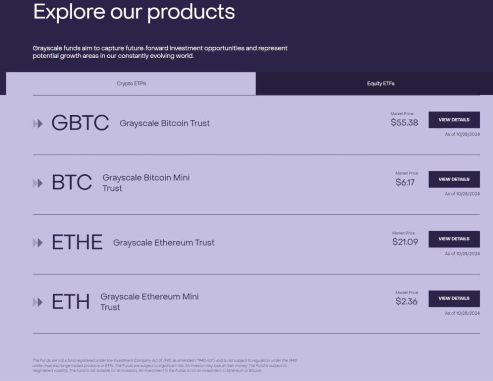
Task: Switch to the Equity ETFs tab
Action: [380, 84]
